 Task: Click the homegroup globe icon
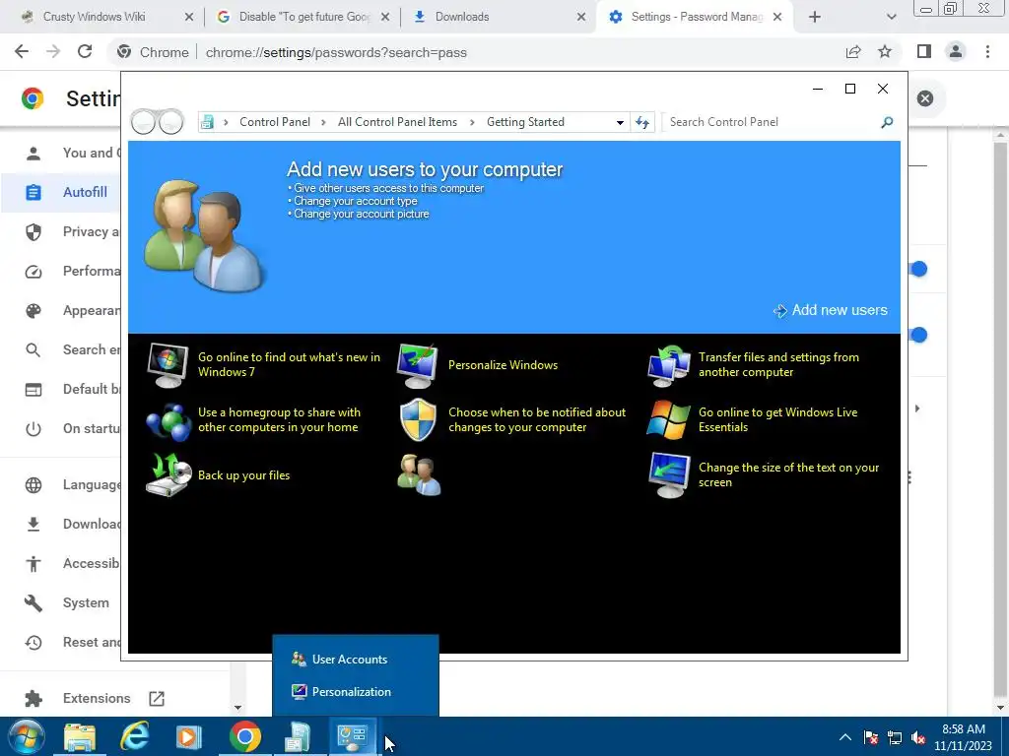(168, 421)
